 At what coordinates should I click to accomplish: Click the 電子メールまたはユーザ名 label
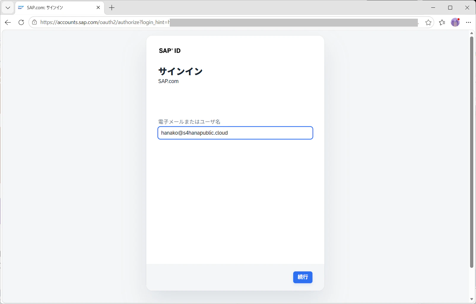[x=189, y=122]
